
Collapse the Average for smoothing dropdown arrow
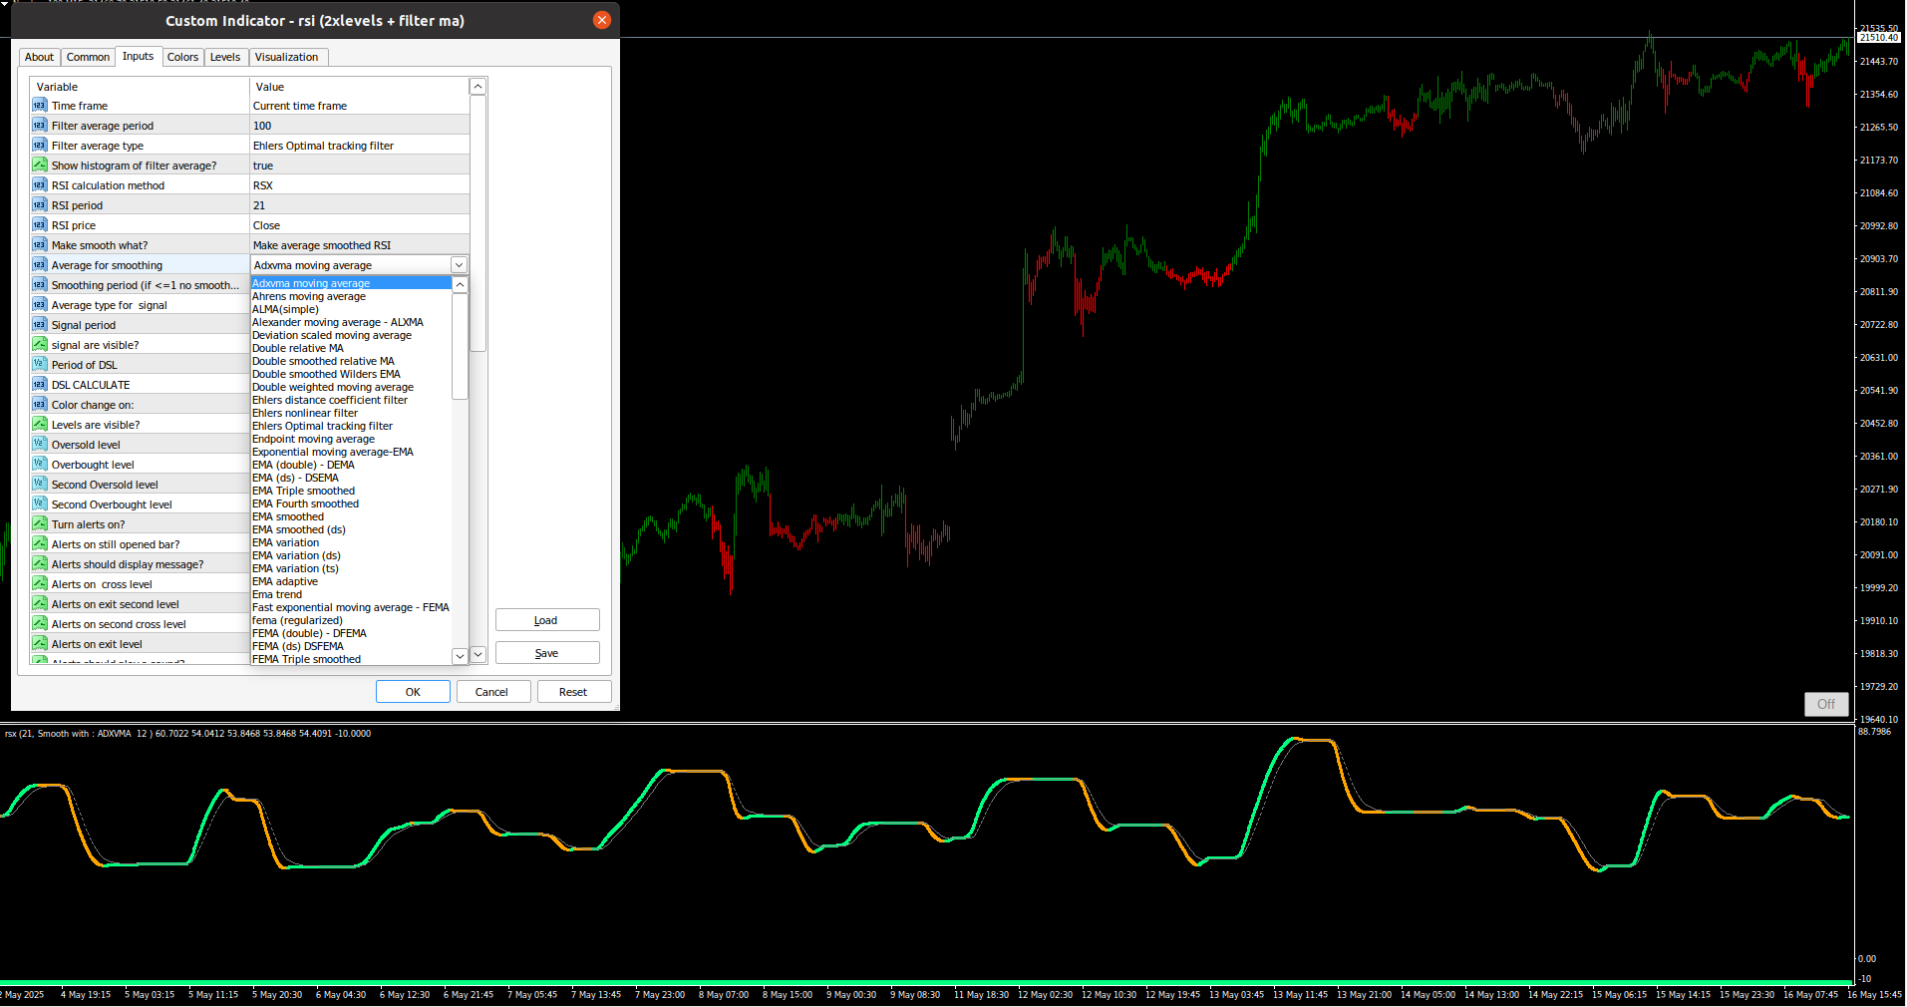(x=459, y=265)
